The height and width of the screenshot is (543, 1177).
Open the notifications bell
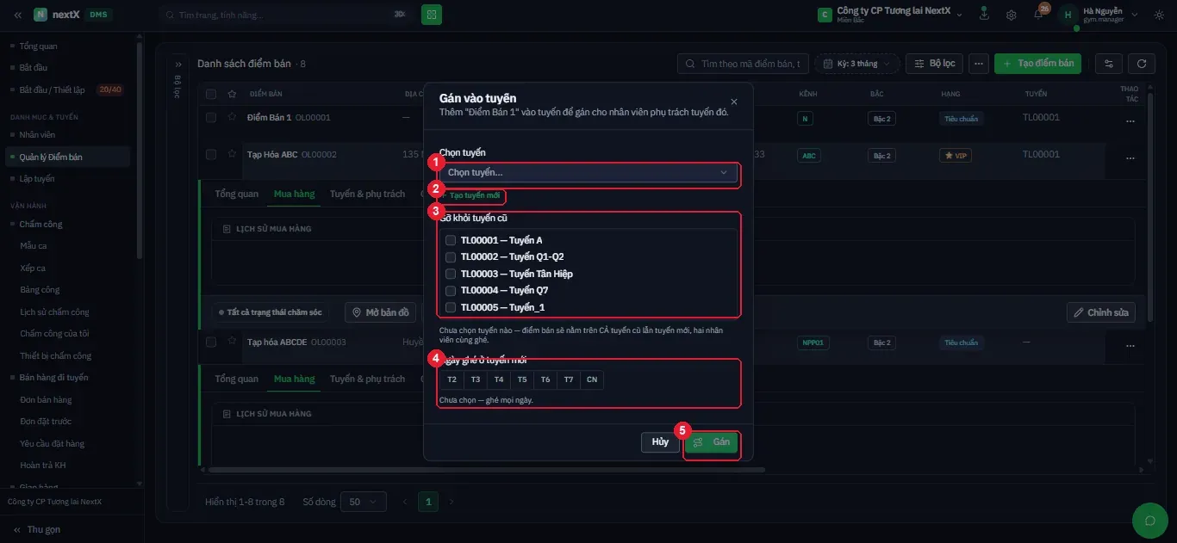pos(1038,15)
